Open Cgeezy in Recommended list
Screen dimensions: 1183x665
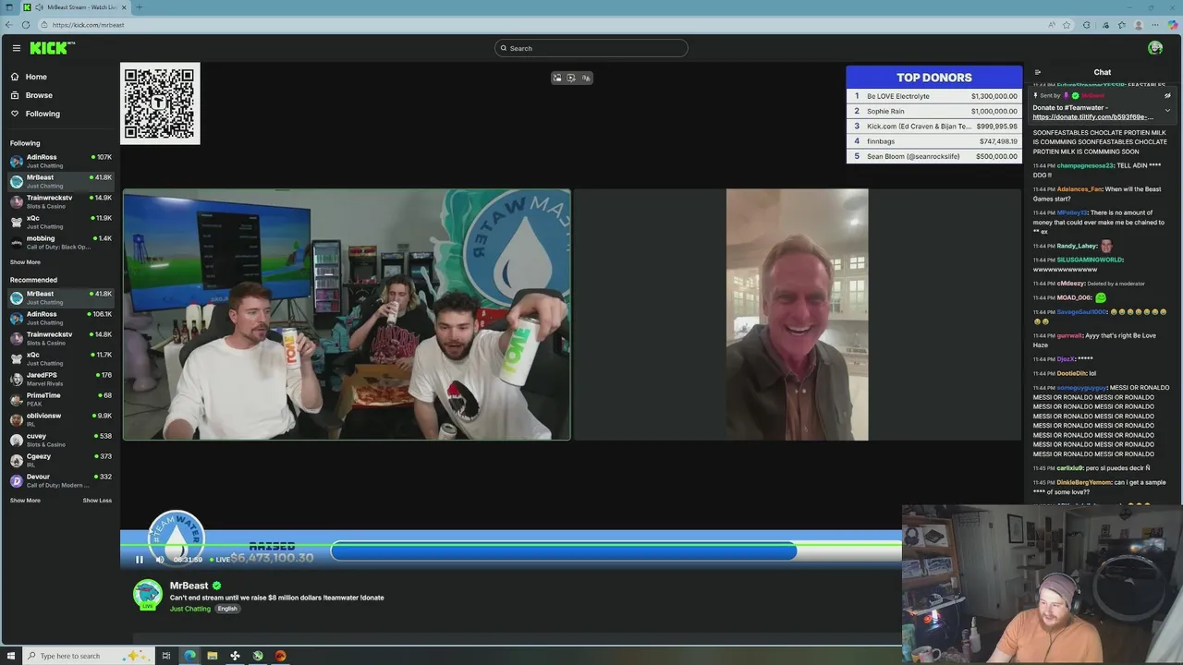coord(60,460)
